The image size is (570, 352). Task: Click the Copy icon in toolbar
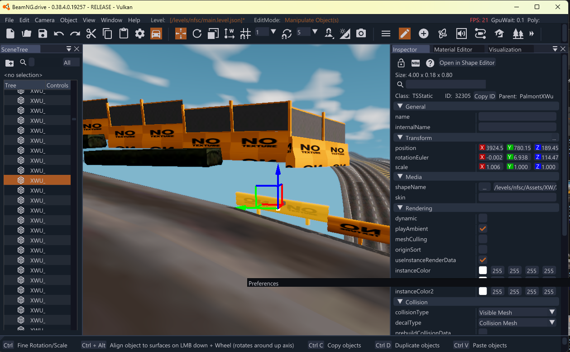(107, 34)
